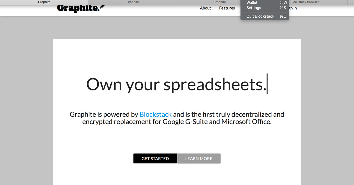Follow the blue Blockstack hyperlink

click(155, 114)
